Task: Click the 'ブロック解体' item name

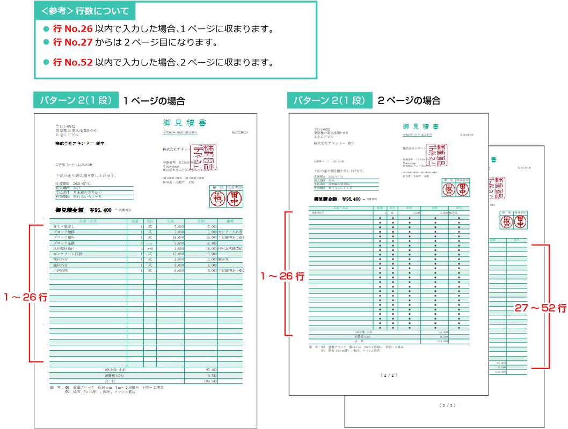Action: pos(64,232)
